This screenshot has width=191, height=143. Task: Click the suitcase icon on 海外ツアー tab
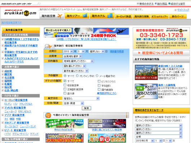(85, 15)
